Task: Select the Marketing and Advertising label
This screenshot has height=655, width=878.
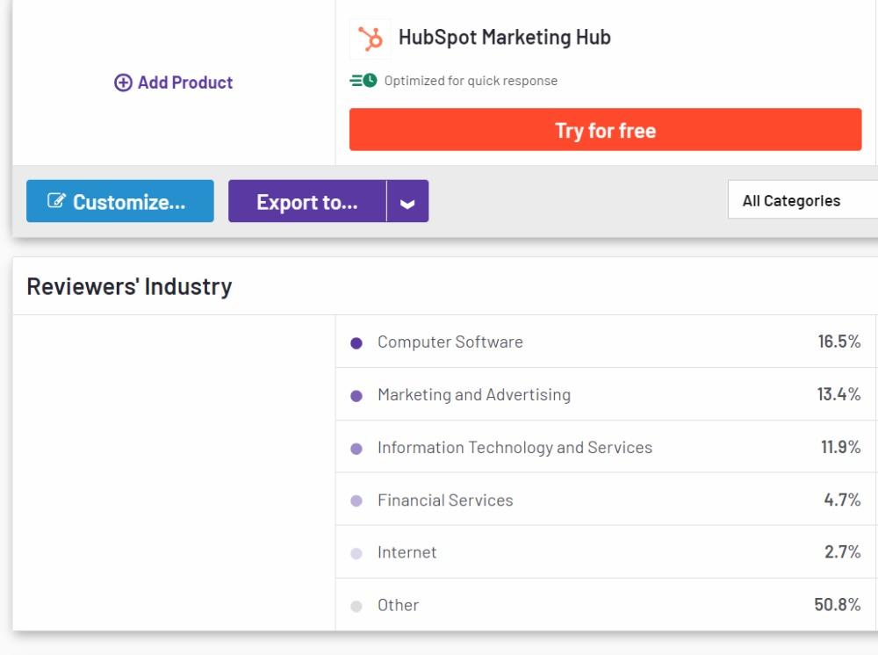Action: click(x=474, y=395)
